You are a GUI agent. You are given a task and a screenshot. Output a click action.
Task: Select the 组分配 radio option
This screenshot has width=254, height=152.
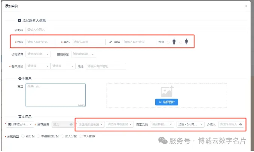click(x=23, y=136)
